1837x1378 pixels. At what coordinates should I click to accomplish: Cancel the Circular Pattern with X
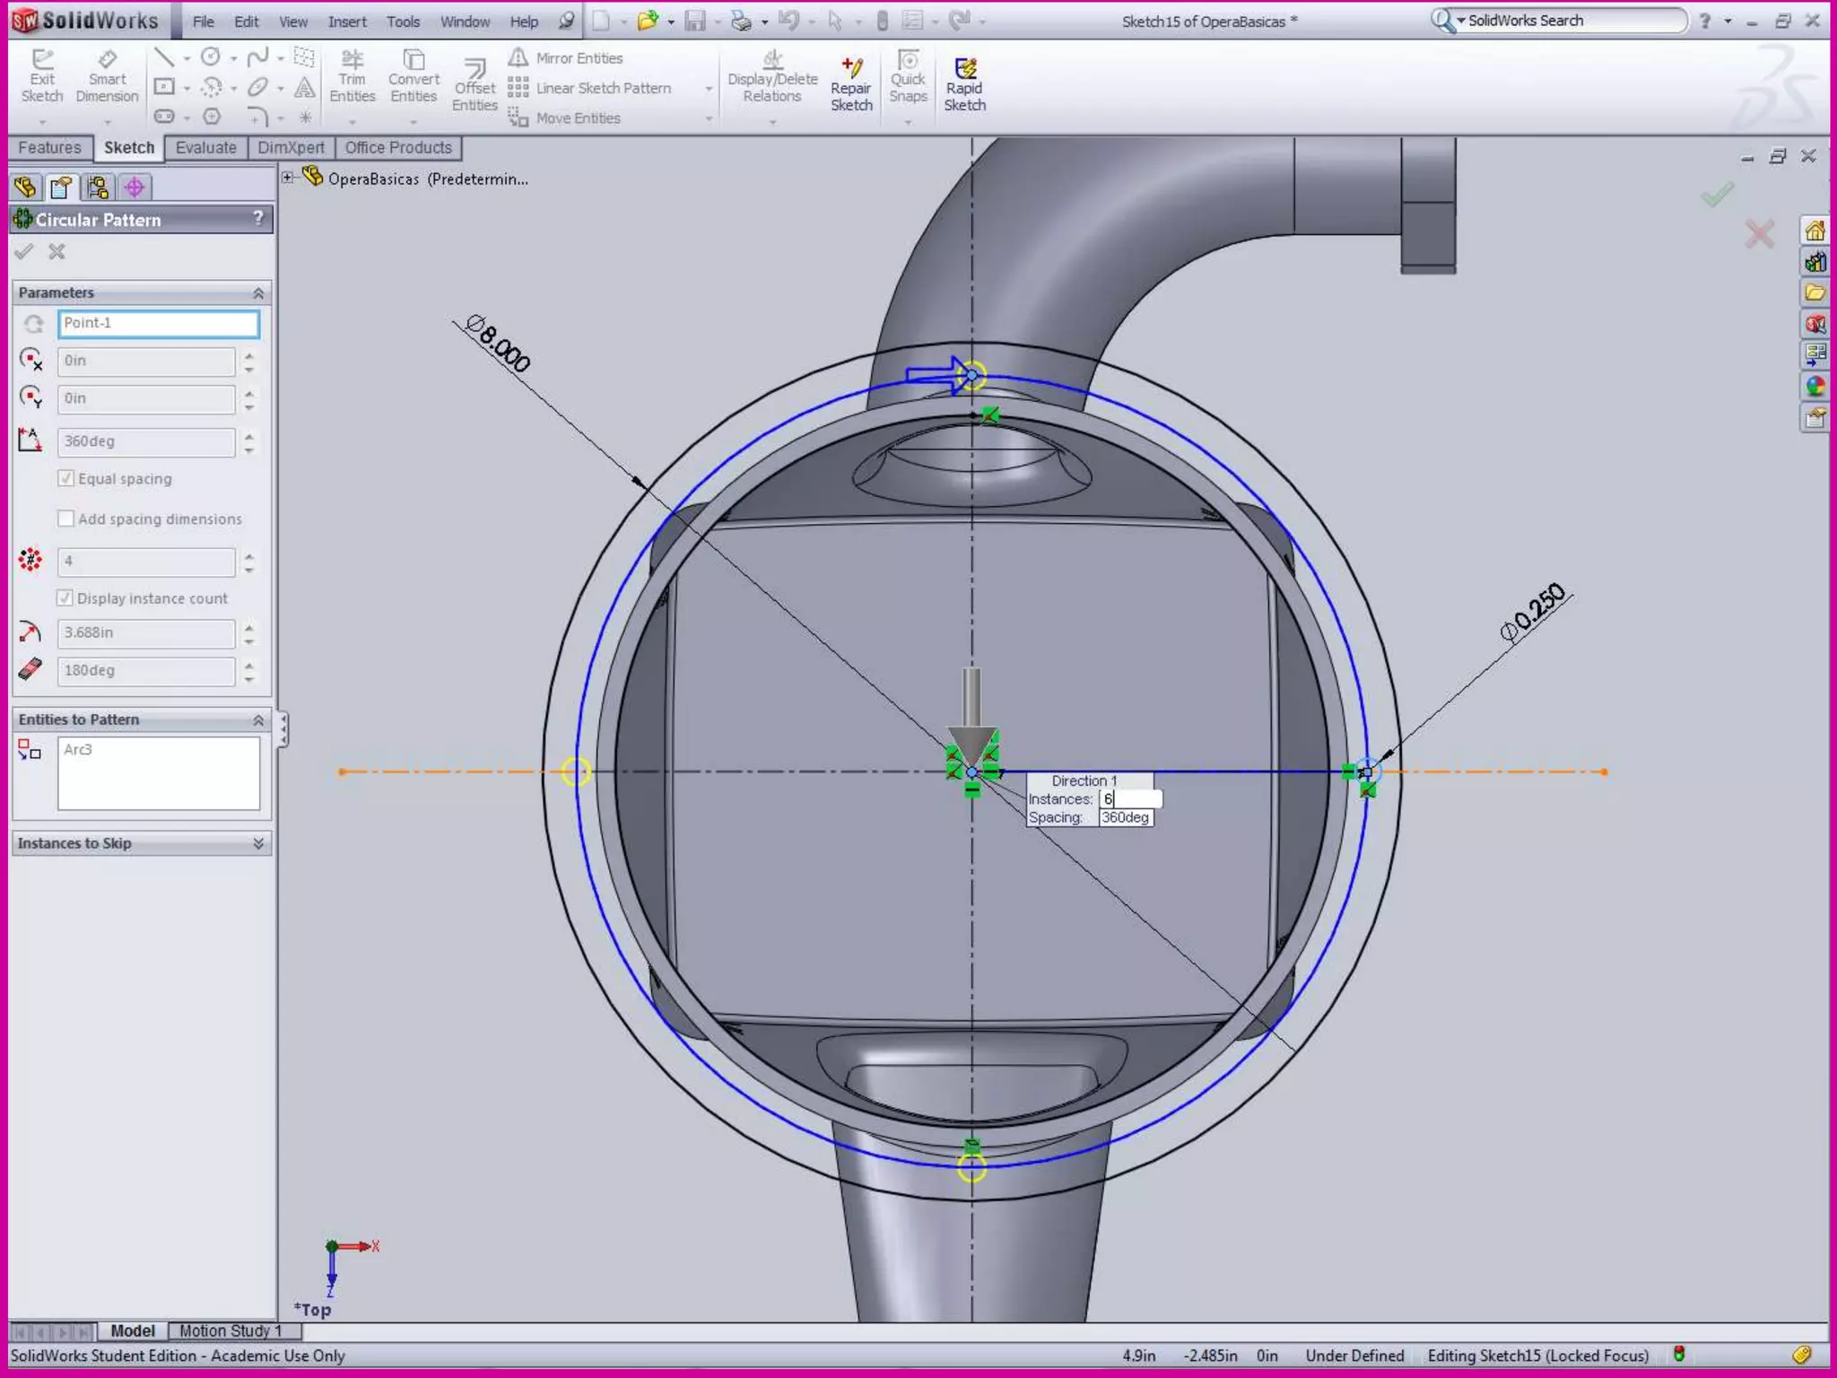(x=57, y=252)
